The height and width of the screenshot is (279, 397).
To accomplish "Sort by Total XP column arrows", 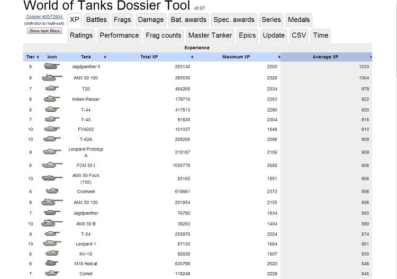I will [x=192, y=57].
